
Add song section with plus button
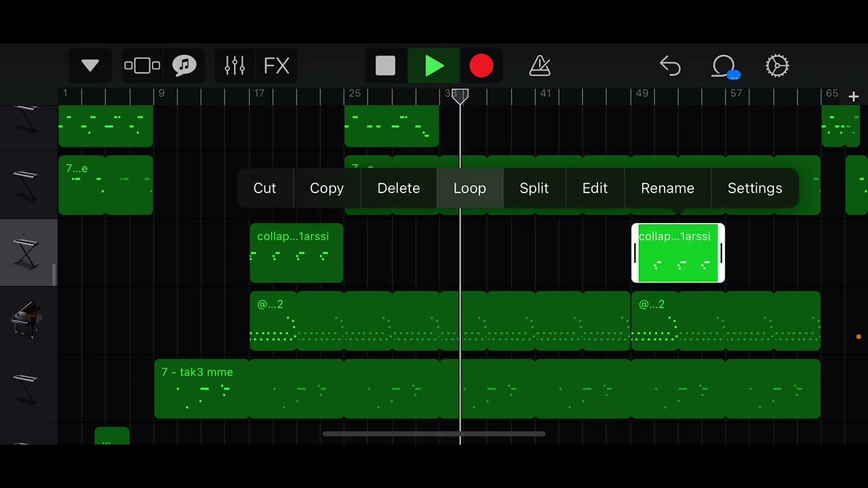[854, 97]
